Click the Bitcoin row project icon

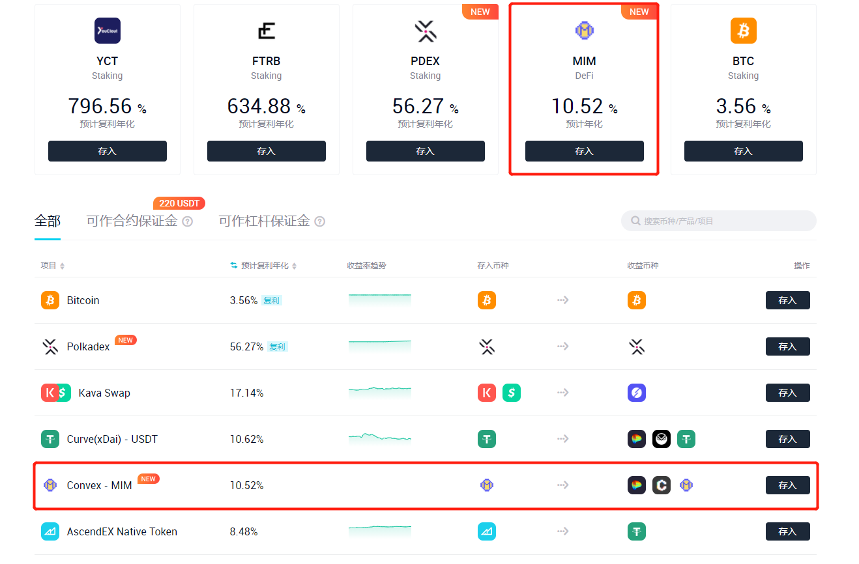50,300
